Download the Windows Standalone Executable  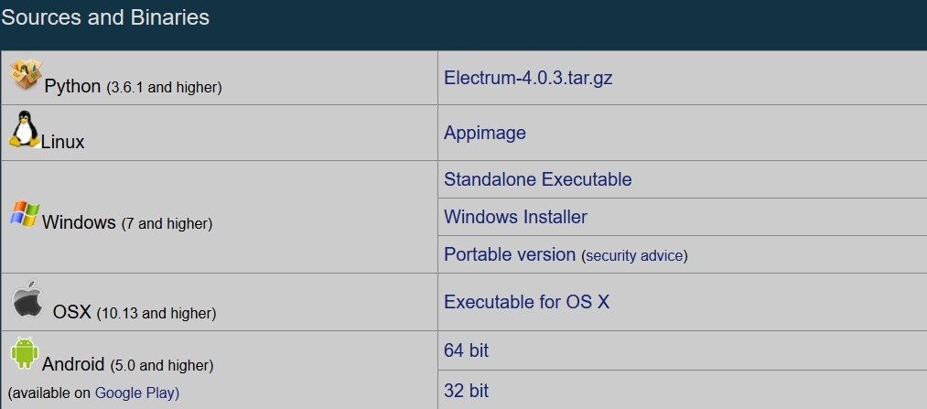[537, 179]
